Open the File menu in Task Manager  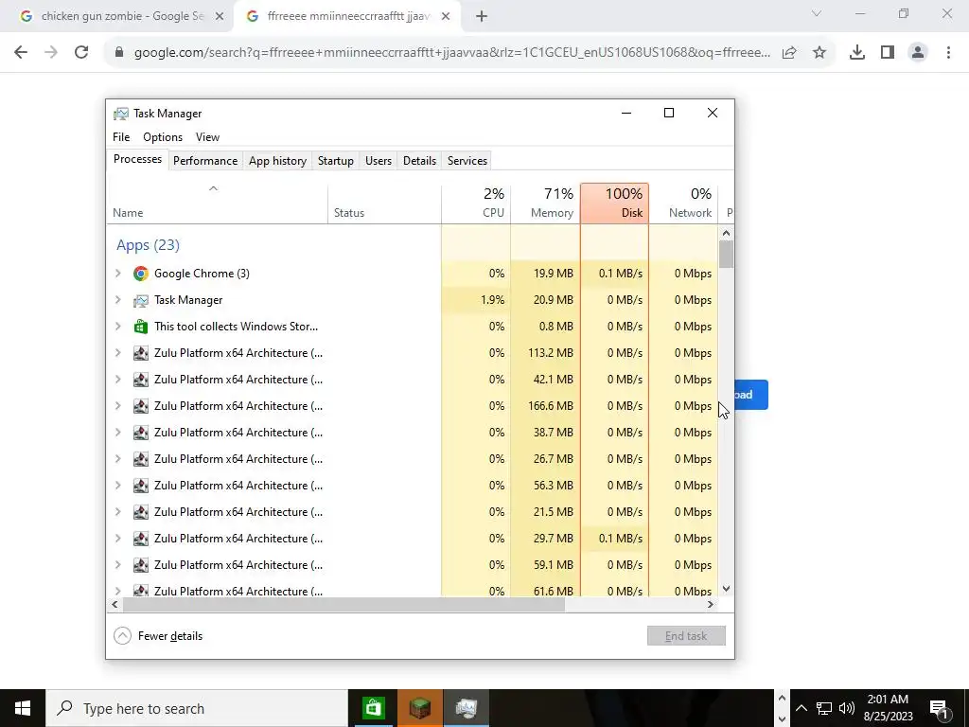[121, 137]
